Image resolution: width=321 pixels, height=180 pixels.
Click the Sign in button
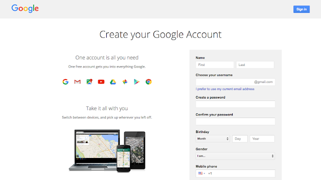click(301, 9)
